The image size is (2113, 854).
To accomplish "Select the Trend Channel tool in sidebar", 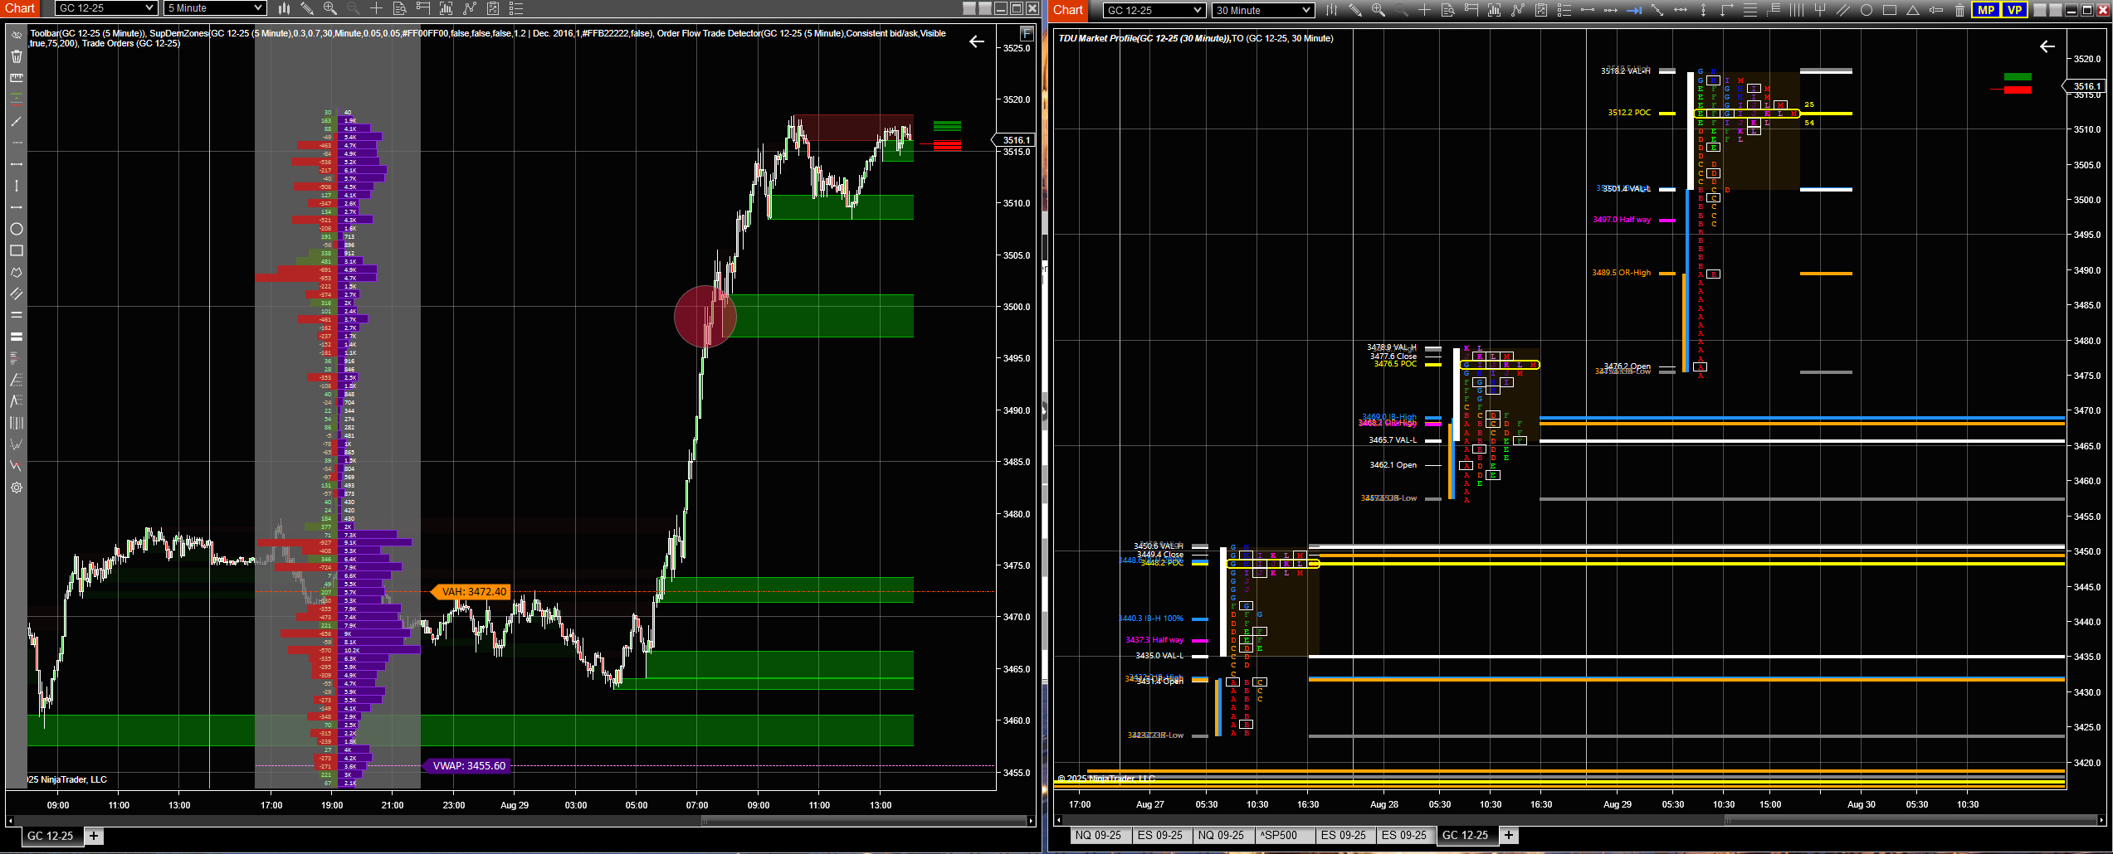I will pos(16,294).
